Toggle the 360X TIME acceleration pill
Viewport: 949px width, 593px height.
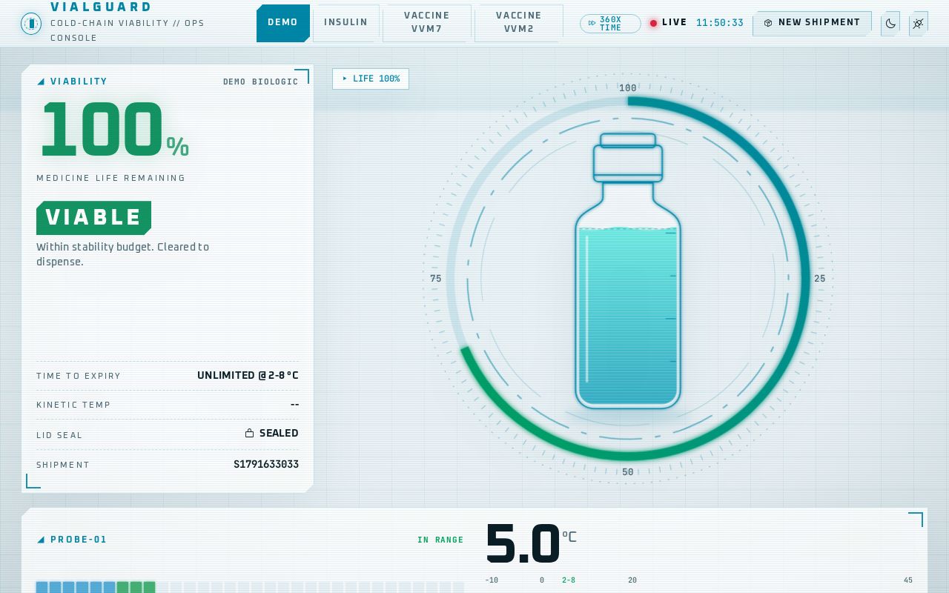(x=610, y=24)
